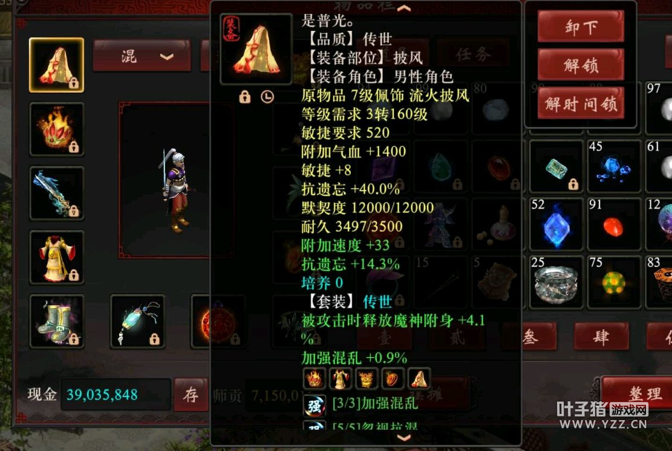Screen dimensions: 672x451
Task: Click the 解时间锁 time unlock button
Action: point(581,104)
